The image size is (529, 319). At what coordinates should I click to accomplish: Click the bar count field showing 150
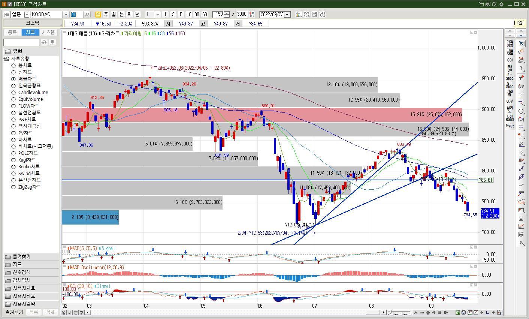(x=218, y=15)
